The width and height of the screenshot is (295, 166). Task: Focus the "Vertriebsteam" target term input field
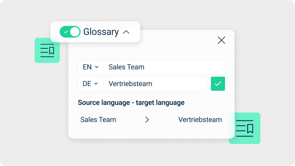(x=155, y=83)
